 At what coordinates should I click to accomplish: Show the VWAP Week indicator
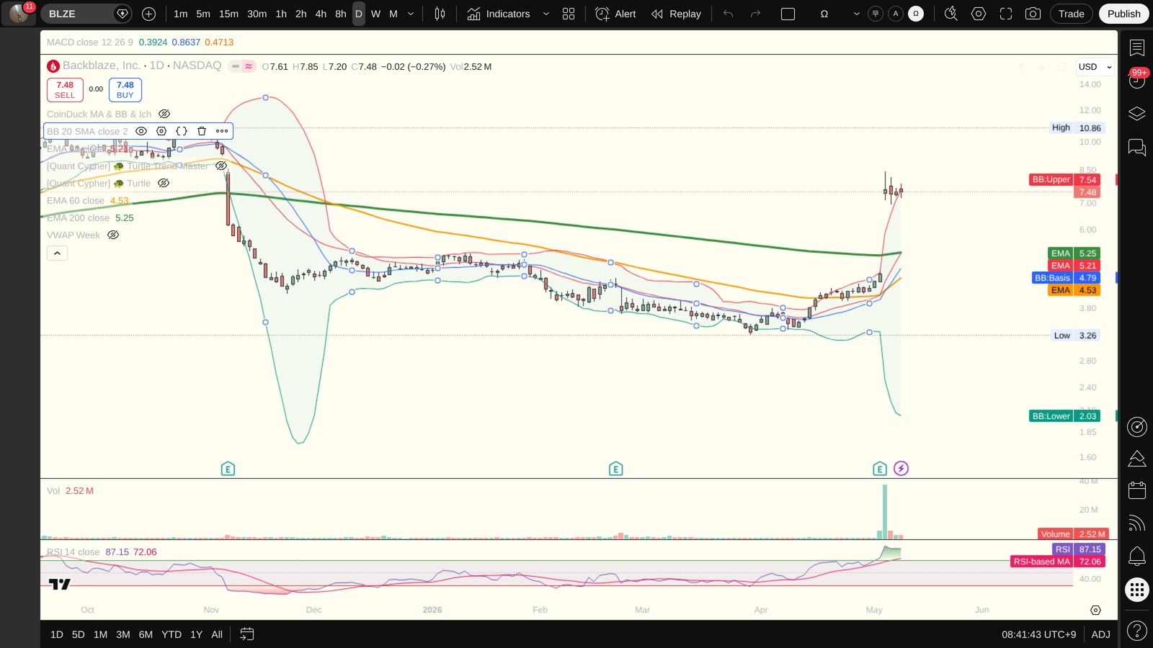(113, 235)
